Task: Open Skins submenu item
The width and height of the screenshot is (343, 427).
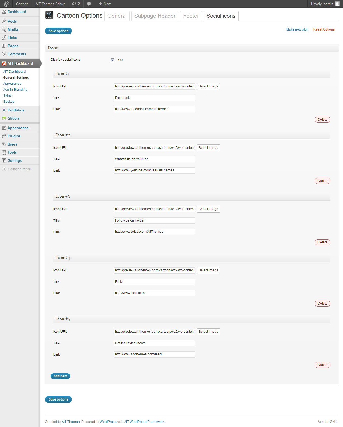Action: (x=7, y=96)
